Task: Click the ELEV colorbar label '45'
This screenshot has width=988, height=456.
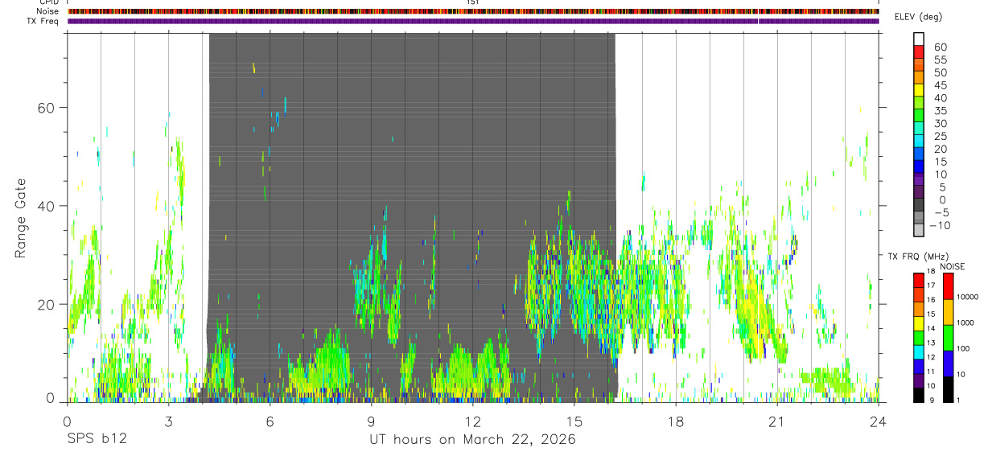Action: coord(941,85)
